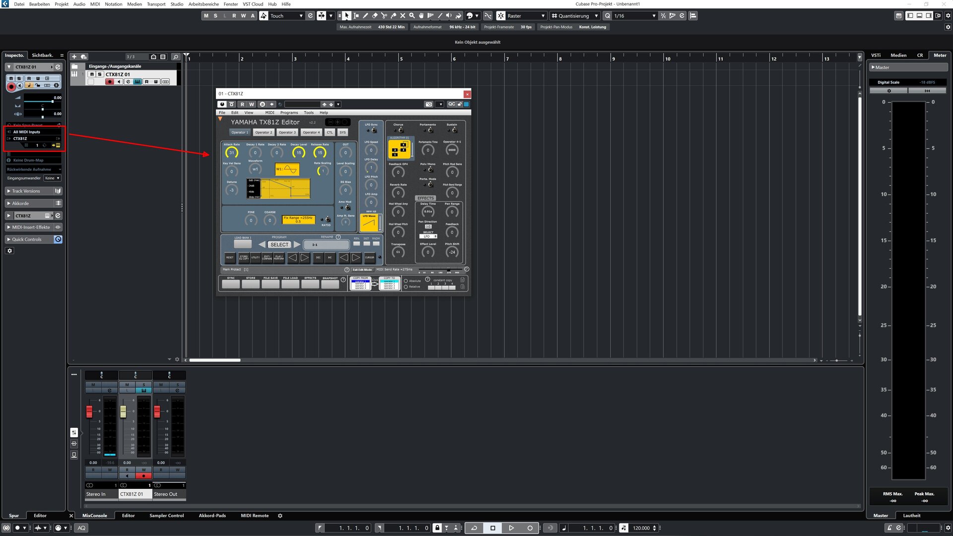
Task: Select the Range Selection tool
Action: [x=356, y=16]
